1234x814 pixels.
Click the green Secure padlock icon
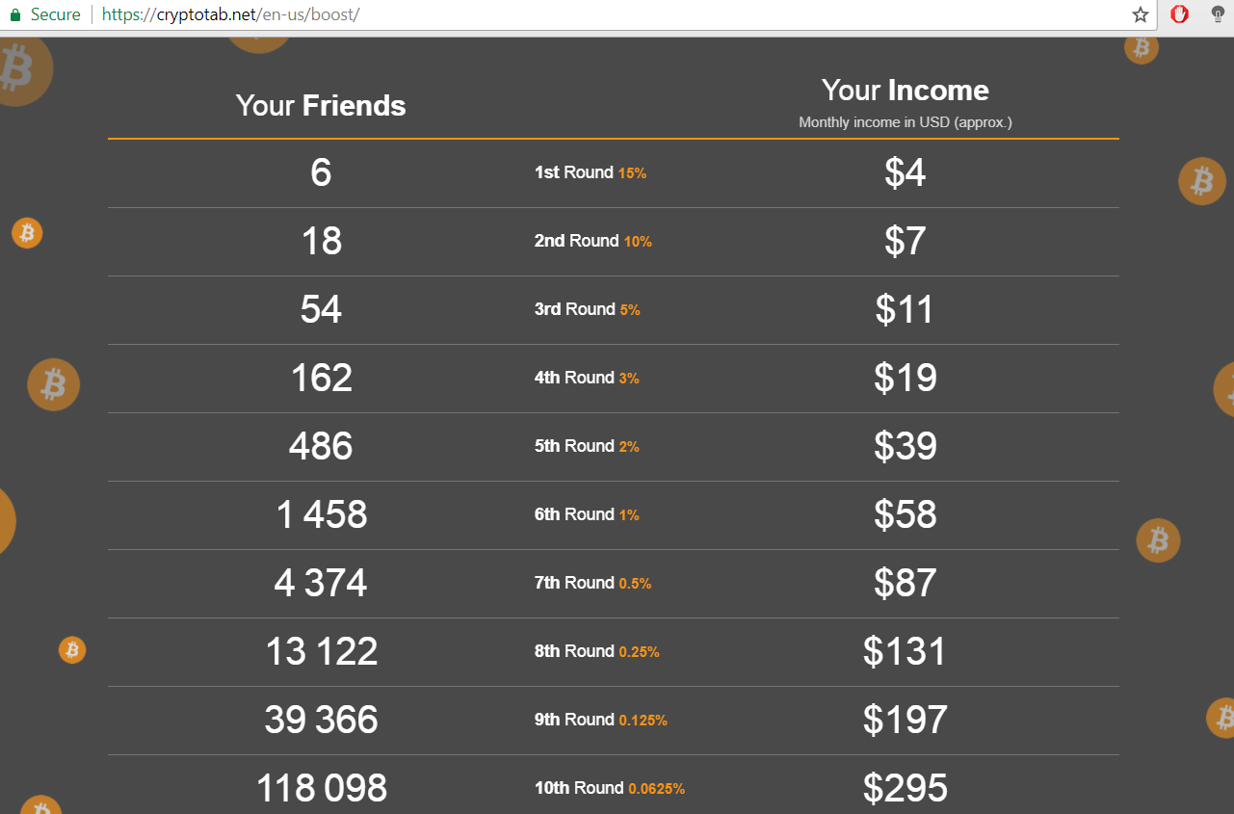[x=15, y=15]
